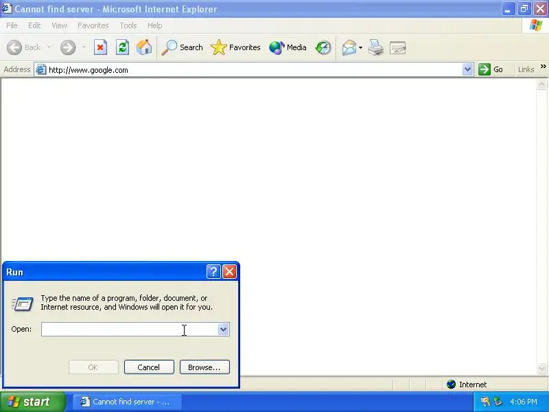Open the Forward button history dropdown arrow
This screenshot has height=412, width=549.
[84, 47]
